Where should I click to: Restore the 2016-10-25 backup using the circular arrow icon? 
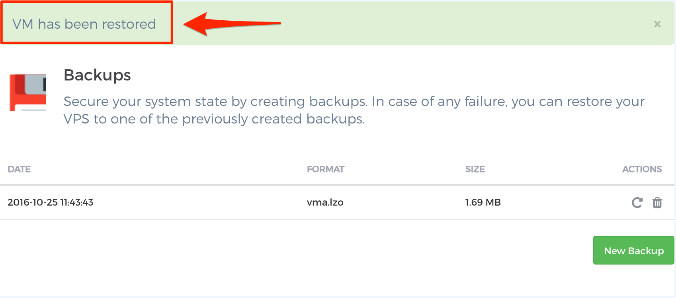pos(637,202)
